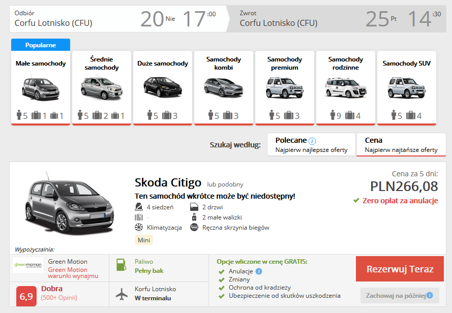Click checkmark beside Ubezpieczenie od skutków uszkodzenia
Viewport: 452px width, 313px height.
point(221,296)
